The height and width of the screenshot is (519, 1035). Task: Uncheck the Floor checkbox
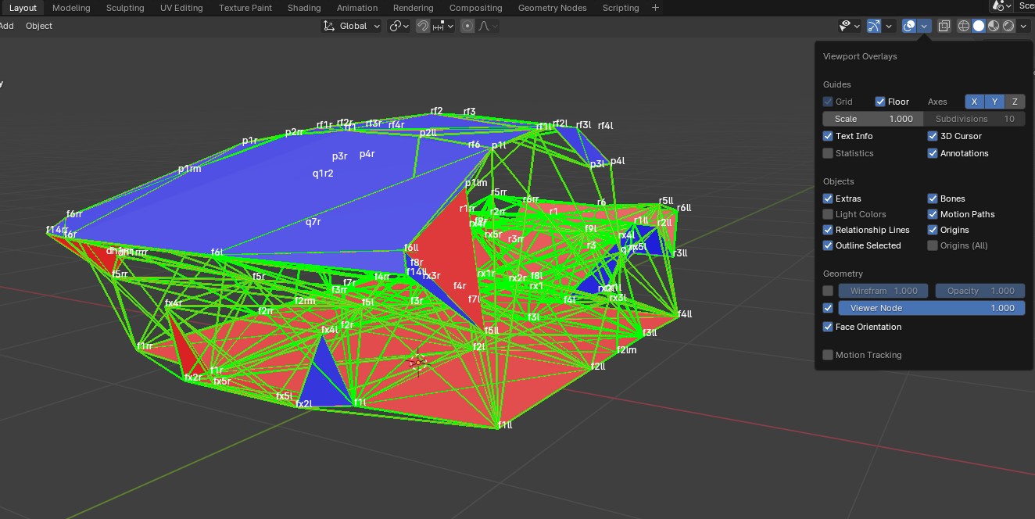[x=880, y=102]
